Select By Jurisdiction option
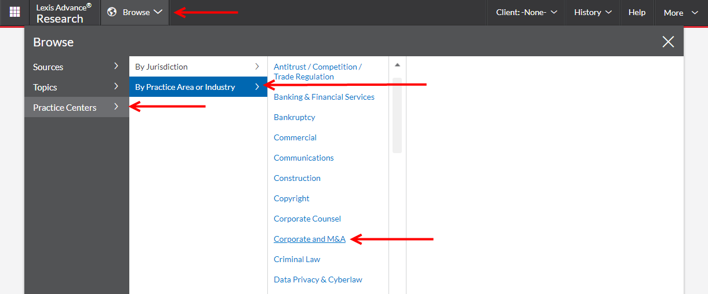This screenshot has height=294, width=708. click(x=198, y=67)
